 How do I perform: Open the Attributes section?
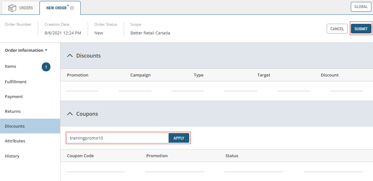click(x=15, y=141)
